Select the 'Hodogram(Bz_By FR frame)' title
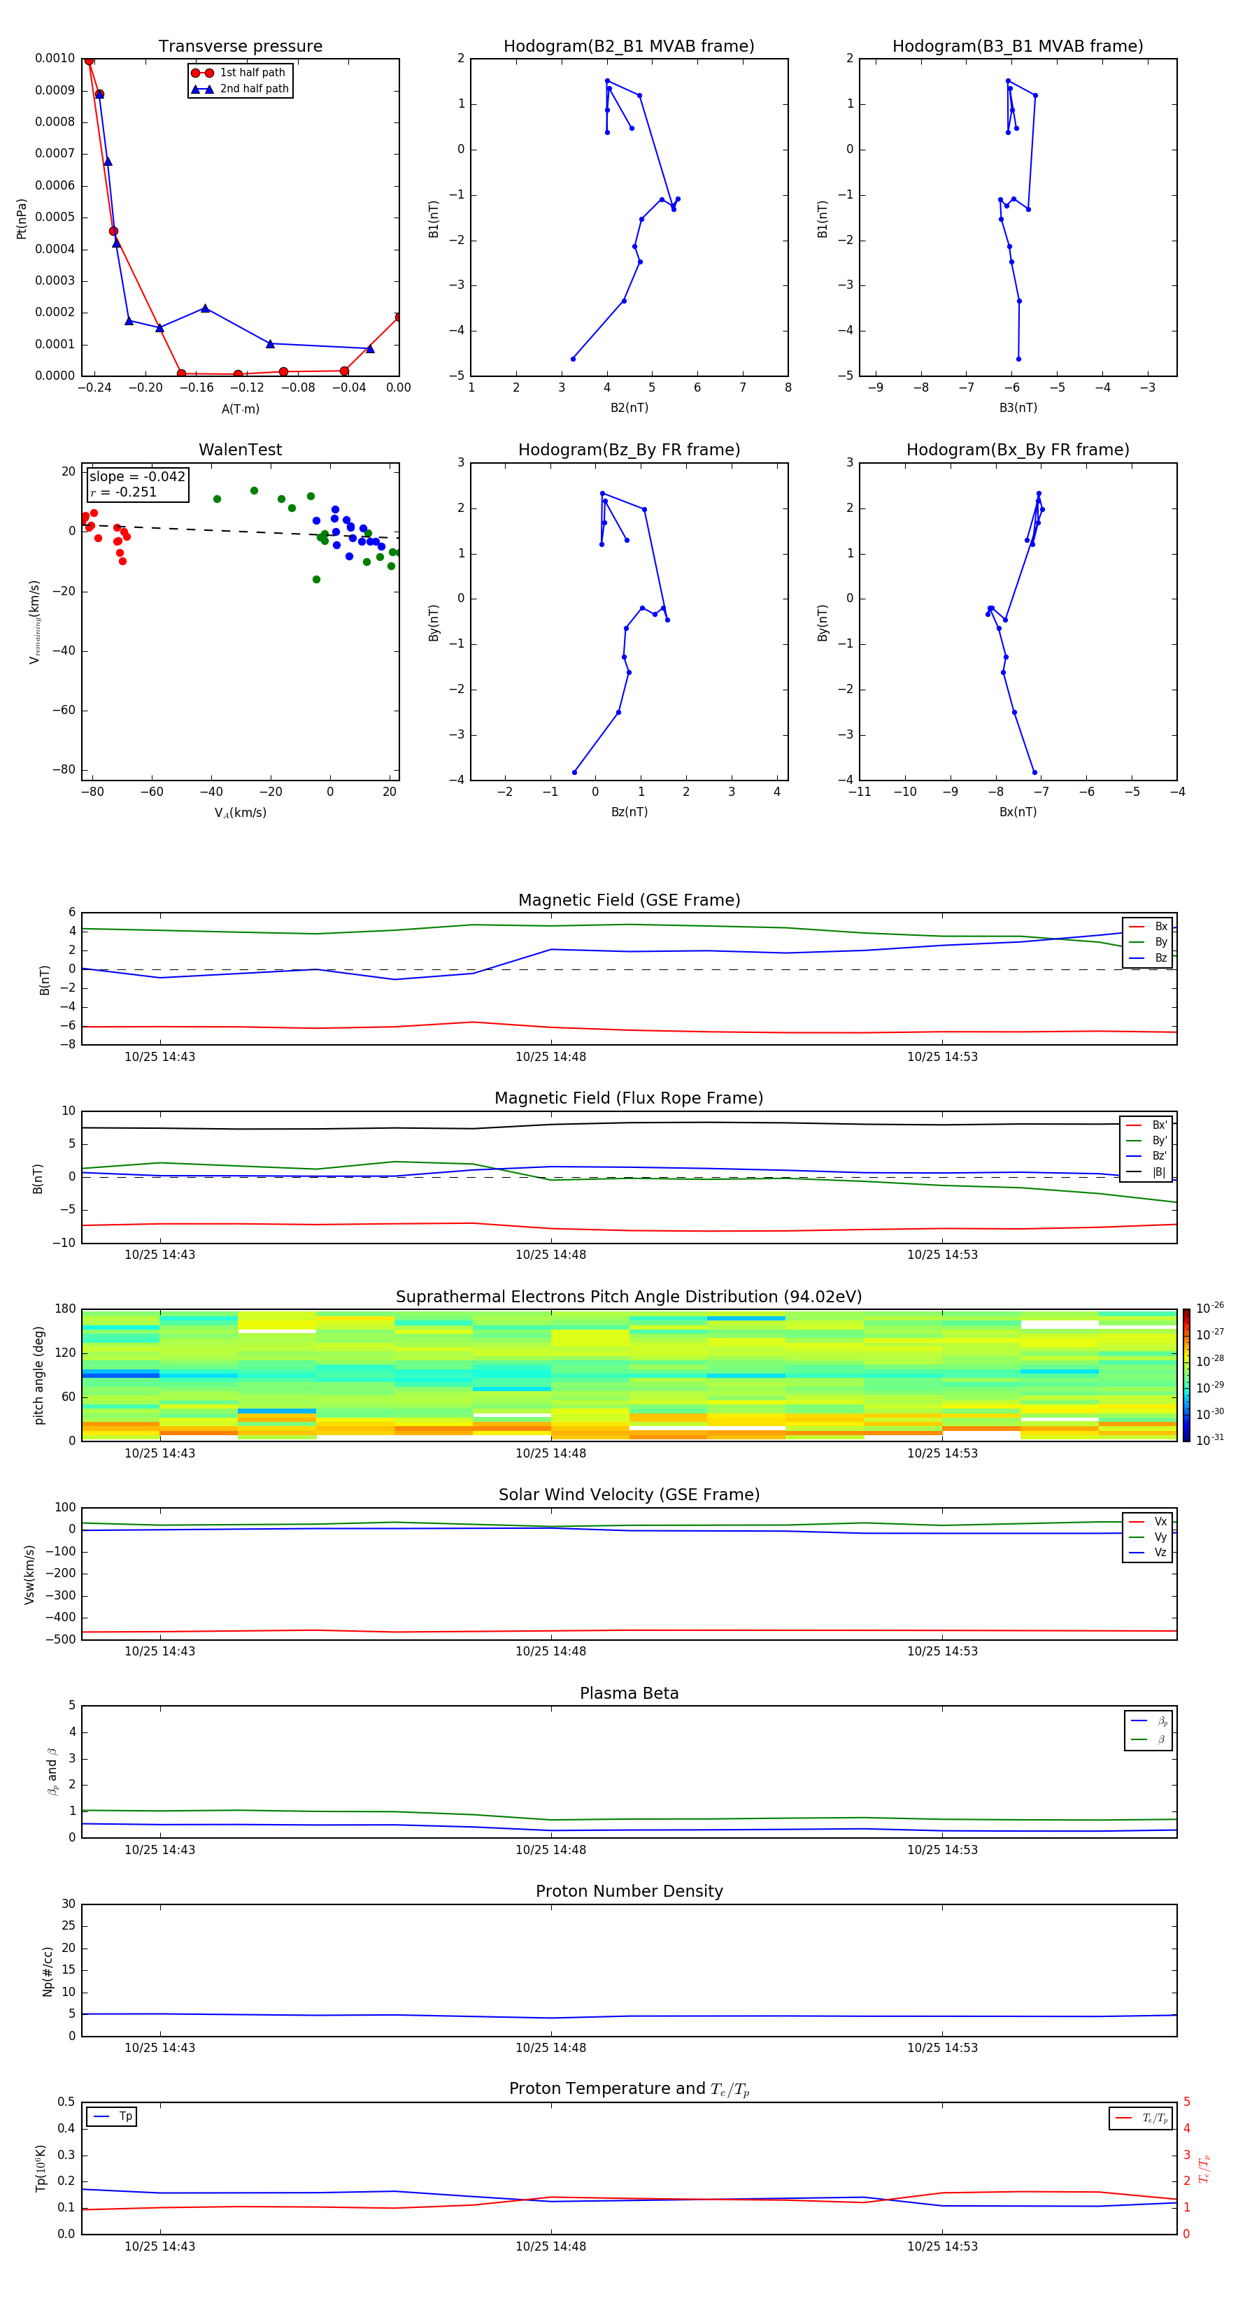Image resolution: width=1259 pixels, height=2308 pixels. 629,450
